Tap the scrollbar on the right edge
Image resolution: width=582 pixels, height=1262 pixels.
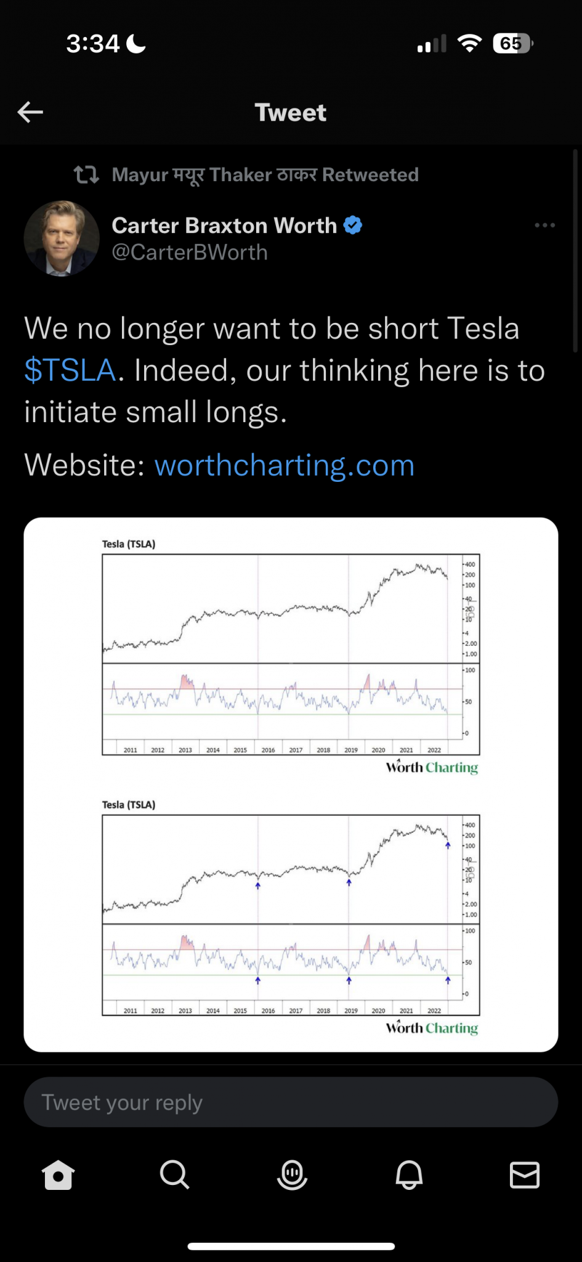click(x=575, y=250)
